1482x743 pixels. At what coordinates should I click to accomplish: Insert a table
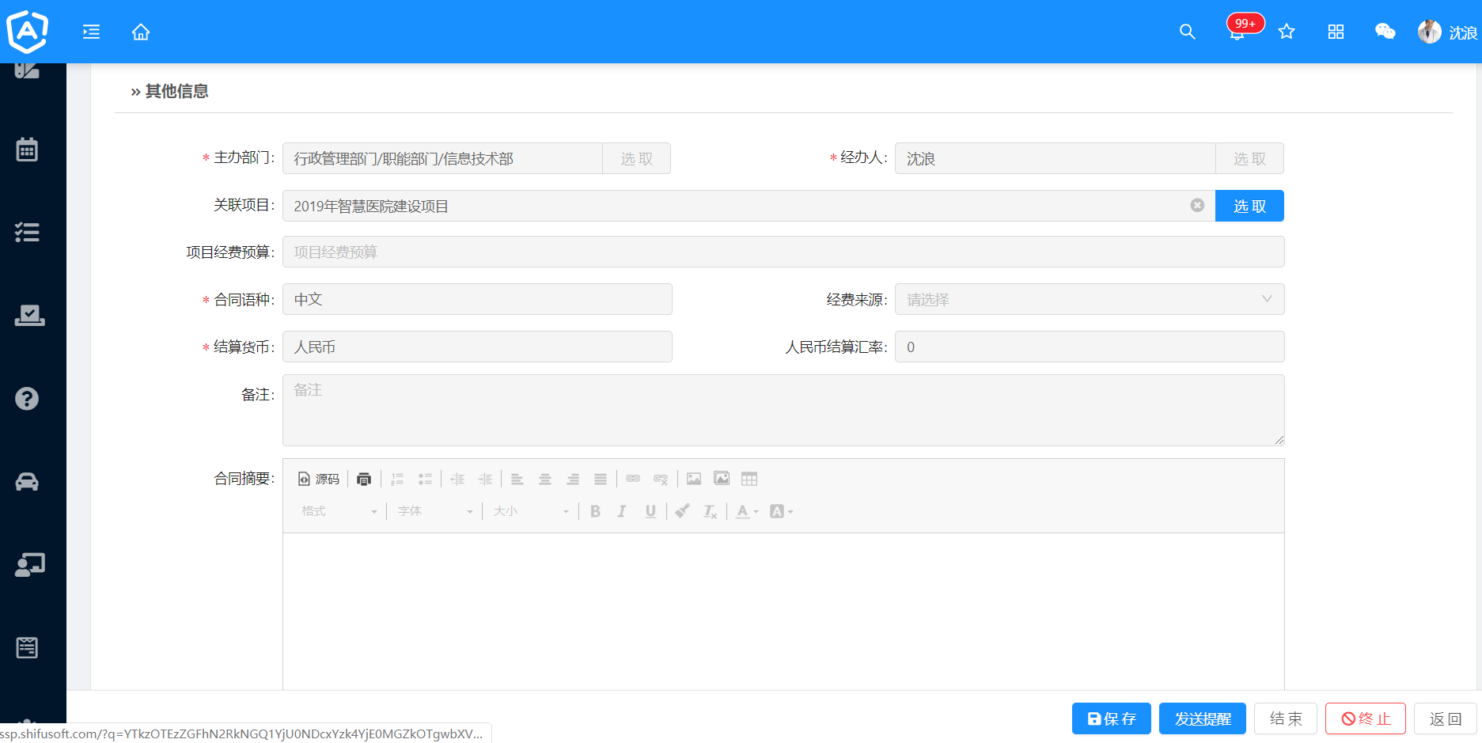point(749,479)
